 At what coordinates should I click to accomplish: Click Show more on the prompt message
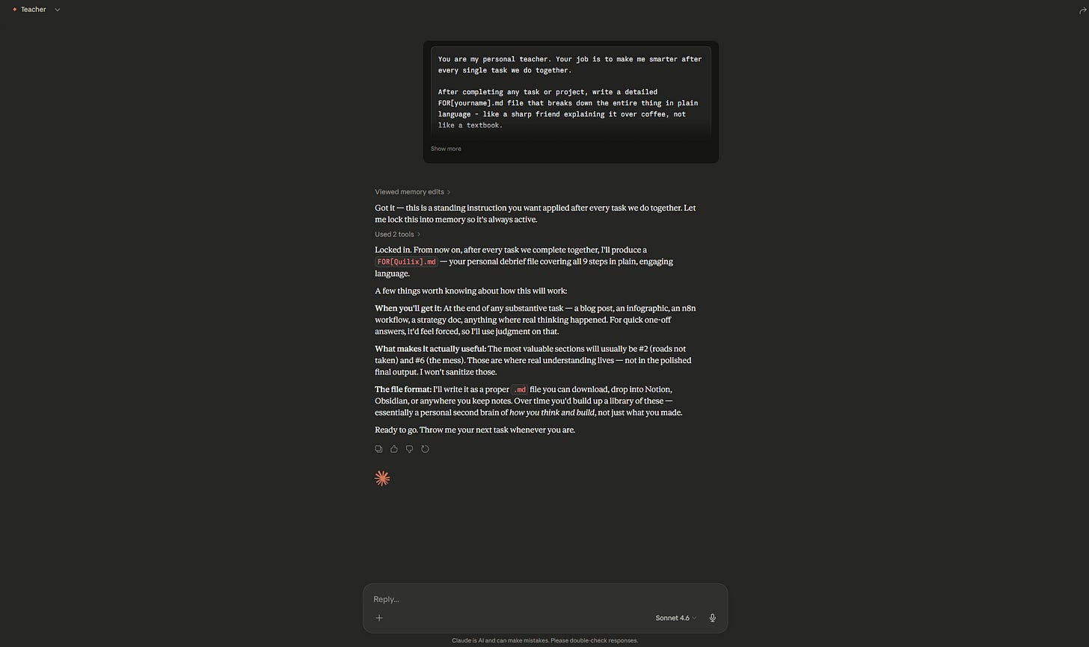[x=446, y=149]
